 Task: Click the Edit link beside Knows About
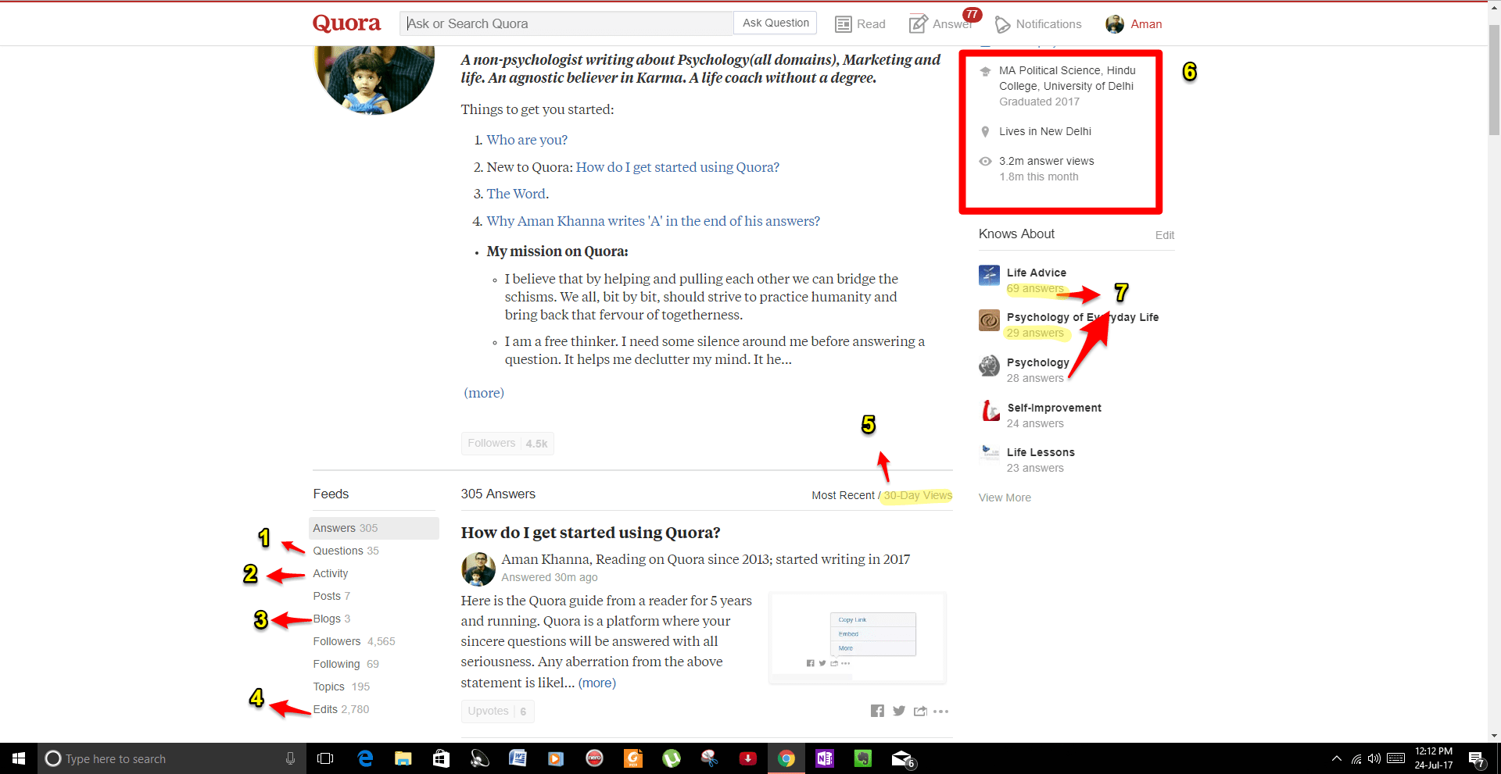click(1165, 235)
